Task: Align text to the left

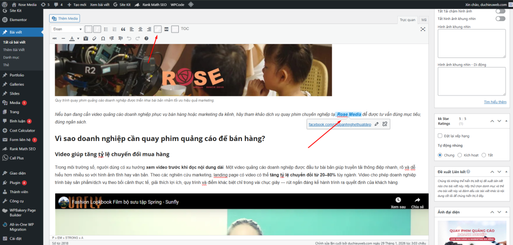Action: coord(132,29)
